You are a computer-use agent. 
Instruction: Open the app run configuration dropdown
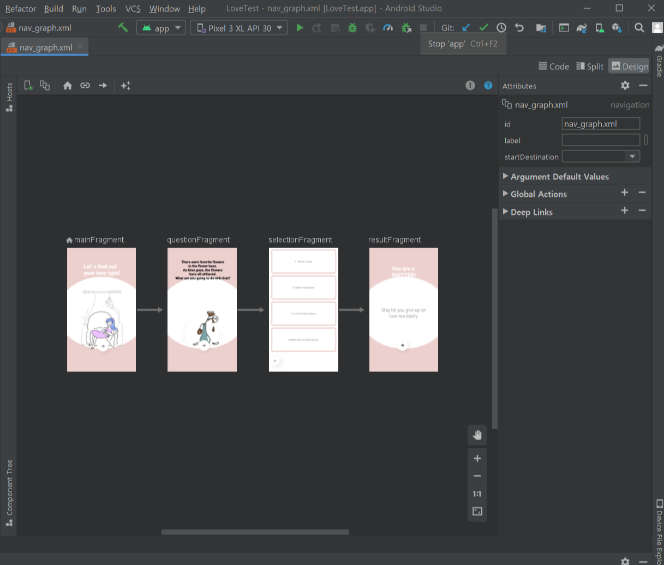(x=161, y=28)
